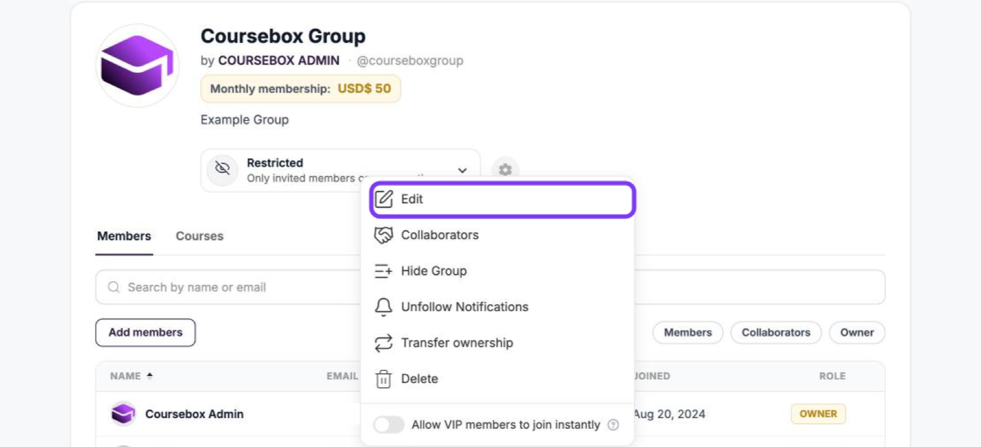Click the Coursebox Group title
This screenshot has height=447, width=981.
coord(283,36)
